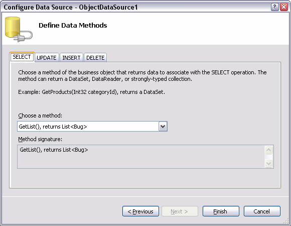Click the scroll down arrow of Method signature
This screenshot has height=226, width=291.
[269, 164]
